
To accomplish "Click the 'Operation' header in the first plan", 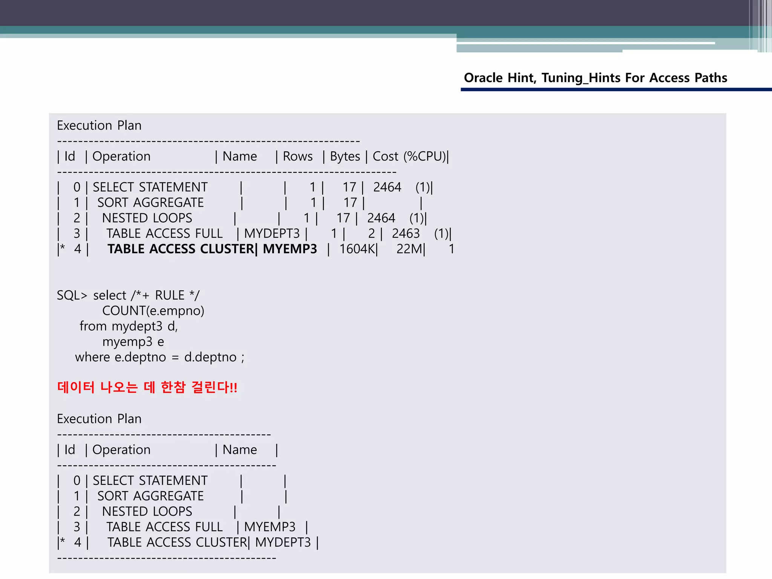I will [x=121, y=156].
